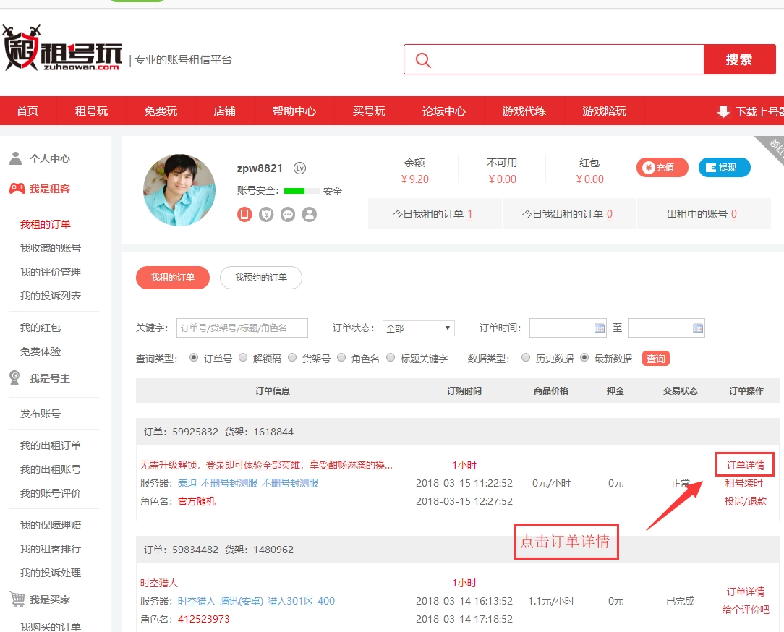Screen dimensions: 784x632
Task: Choose 历史数据 data type radio
Action: tap(526, 358)
